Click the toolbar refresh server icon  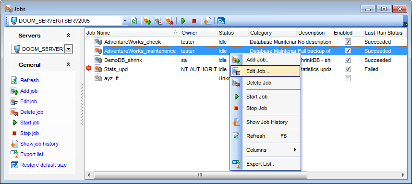click(134, 21)
